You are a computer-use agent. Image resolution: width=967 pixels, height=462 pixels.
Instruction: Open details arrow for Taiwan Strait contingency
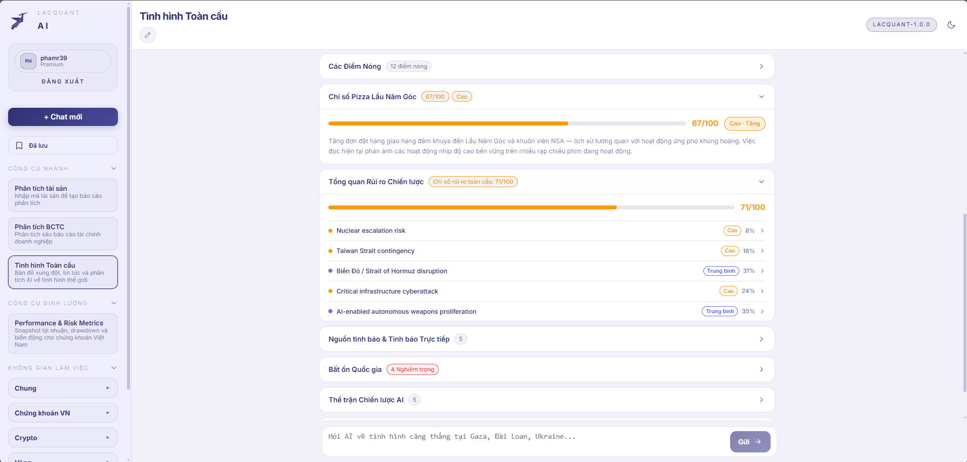[x=762, y=251]
